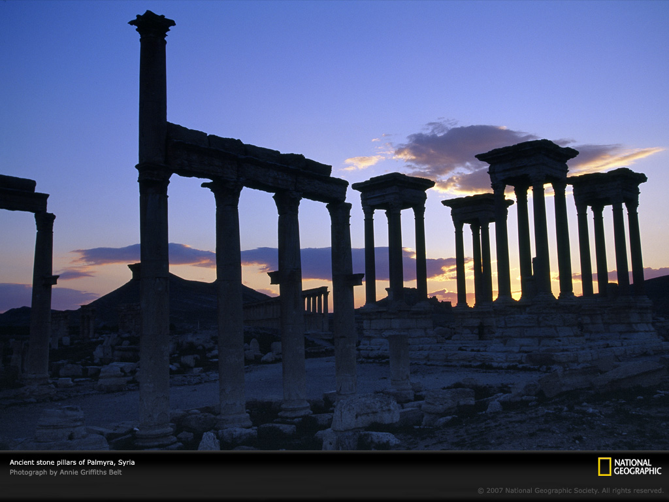
Task: Click the caption 'Ancient stone pillars of Palmyra, Syria'
Action: tap(72, 462)
